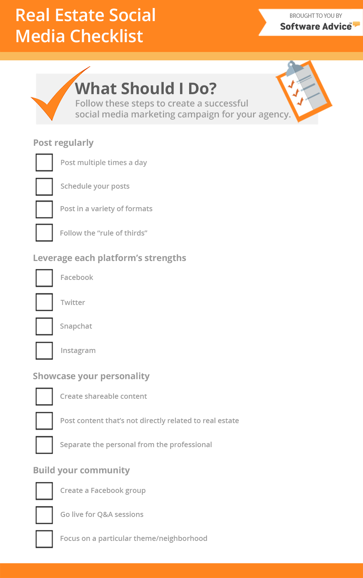Check 'Create shareable content' box
Screen dimensions: 363x578
point(44,396)
